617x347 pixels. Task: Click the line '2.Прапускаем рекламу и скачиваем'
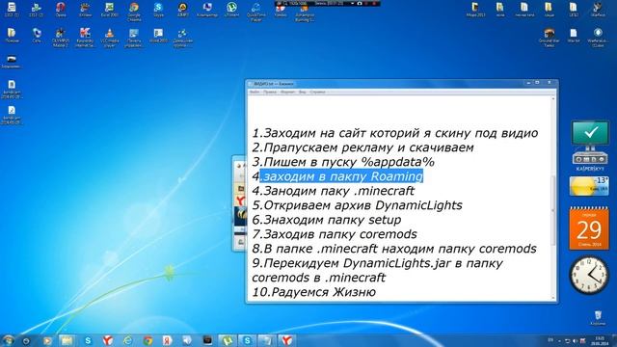(x=362, y=147)
